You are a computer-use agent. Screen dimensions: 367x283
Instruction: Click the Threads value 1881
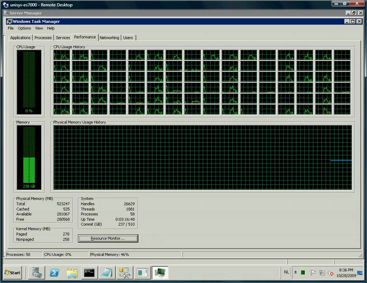pyautogui.click(x=130, y=209)
